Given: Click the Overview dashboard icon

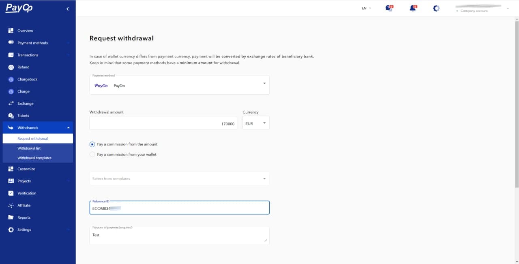Looking at the screenshot, I should pyautogui.click(x=11, y=31).
